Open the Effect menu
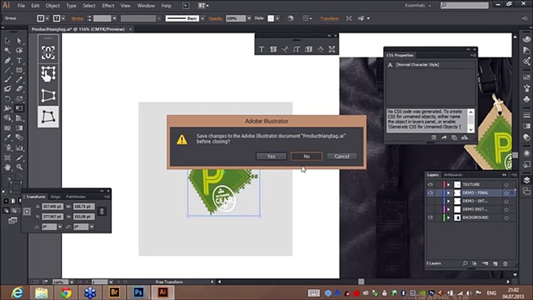 pyautogui.click(x=108, y=6)
